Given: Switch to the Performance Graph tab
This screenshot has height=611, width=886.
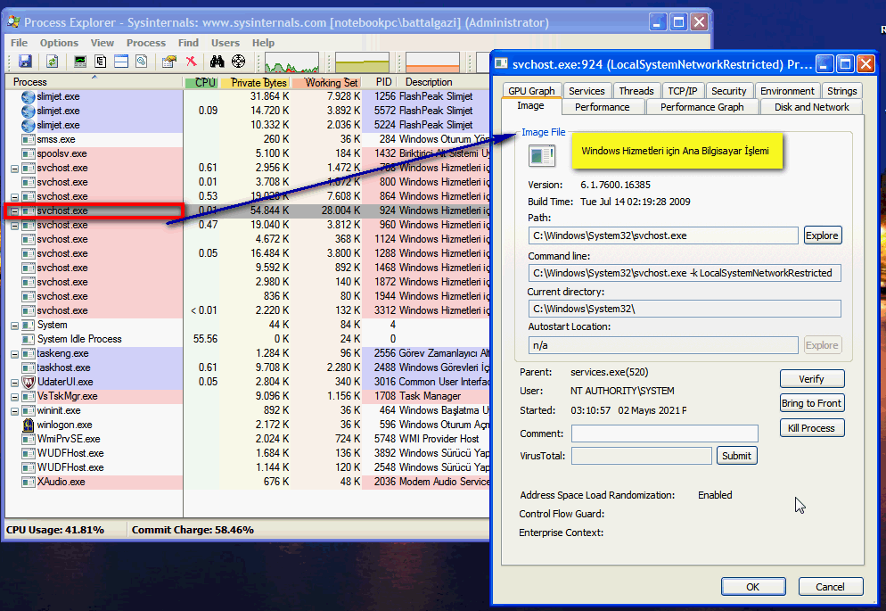Looking at the screenshot, I should pyautogui.click(x=701, y=107).
